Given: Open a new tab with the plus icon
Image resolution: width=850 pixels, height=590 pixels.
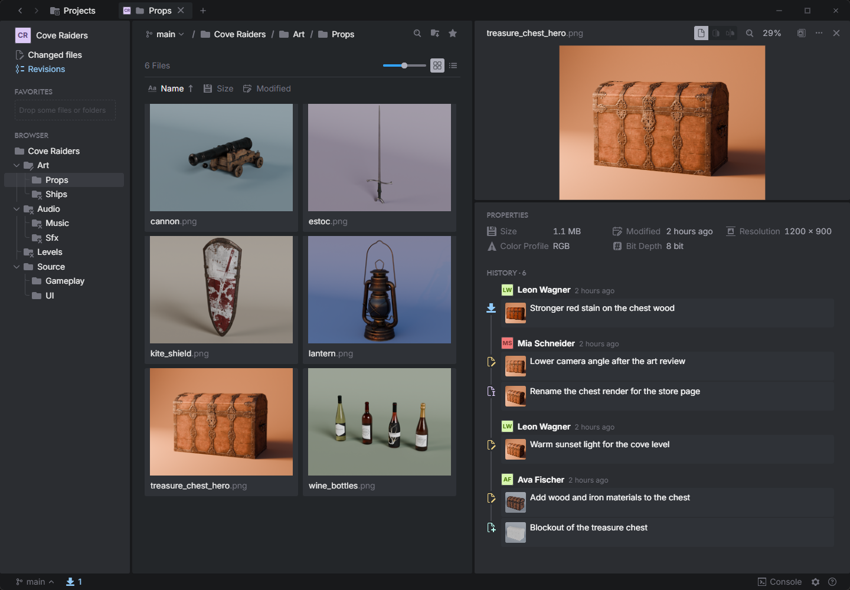Looking at the screenshot, I should pos(203,11).
